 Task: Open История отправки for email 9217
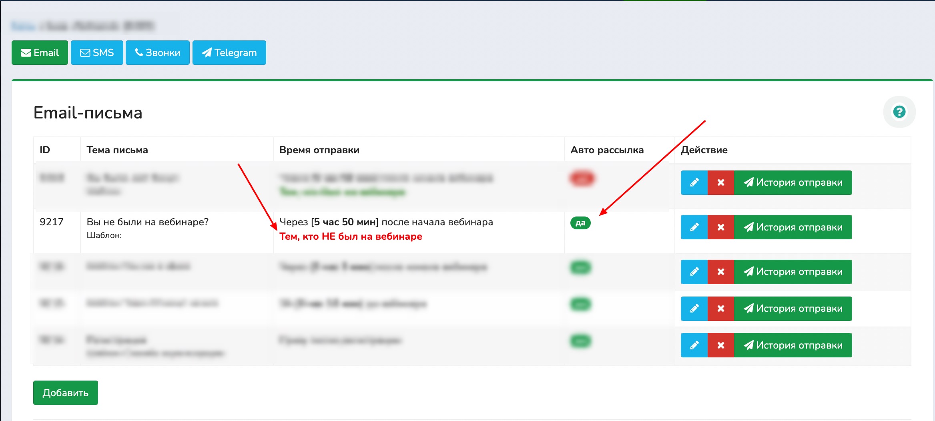(793, 227)
